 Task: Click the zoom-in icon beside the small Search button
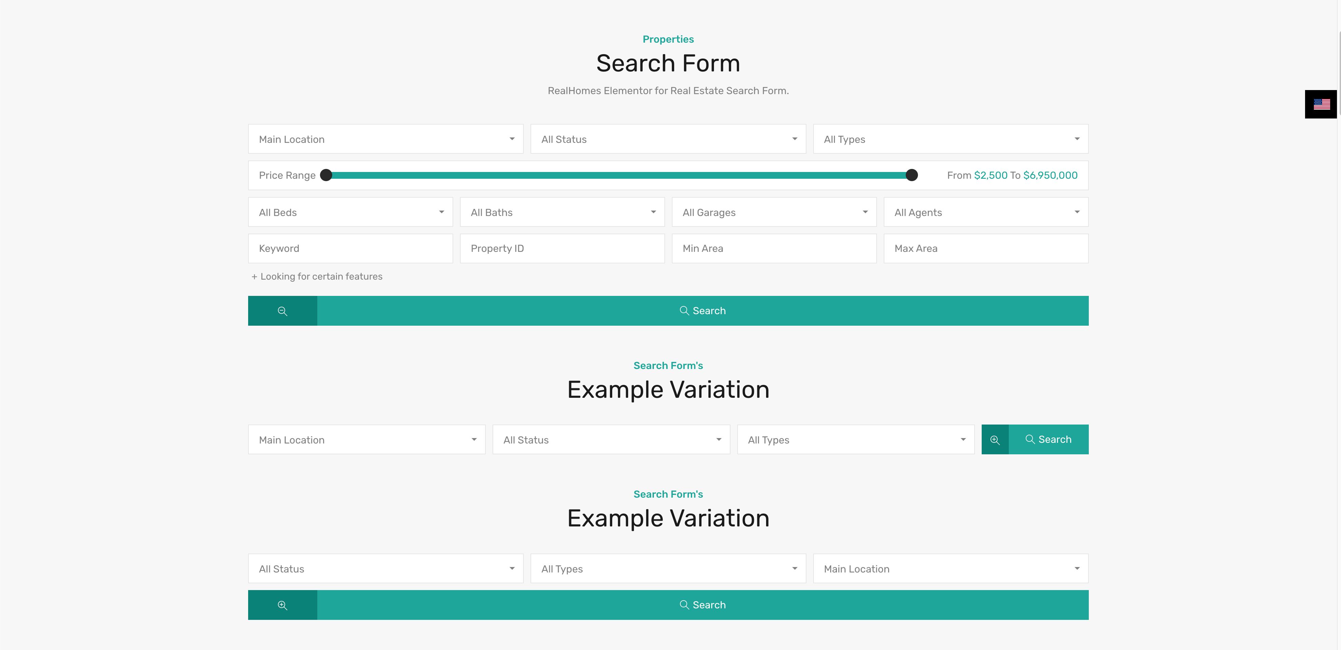point(995,440)
